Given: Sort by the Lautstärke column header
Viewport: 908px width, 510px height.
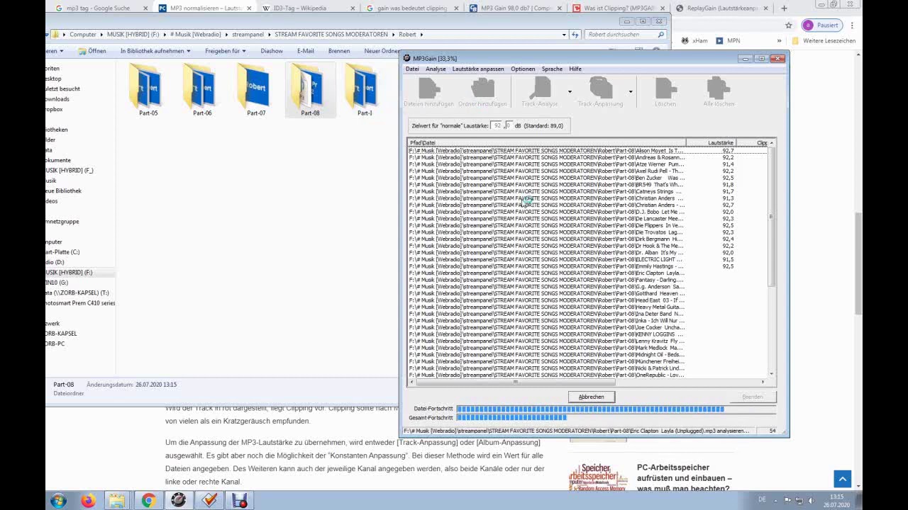Looking at the screenshot, I should click(710, 143).
